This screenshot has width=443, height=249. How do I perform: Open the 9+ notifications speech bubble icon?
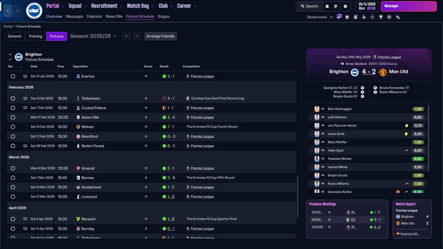click(339, 17)
